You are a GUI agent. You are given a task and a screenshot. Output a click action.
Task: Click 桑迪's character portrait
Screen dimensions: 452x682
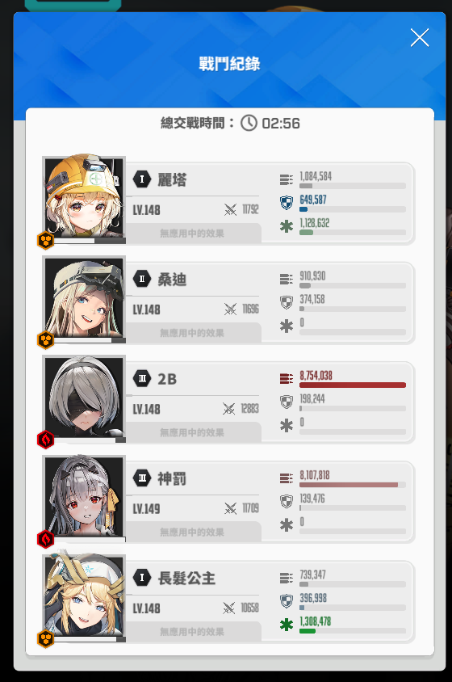click(84, 297)
